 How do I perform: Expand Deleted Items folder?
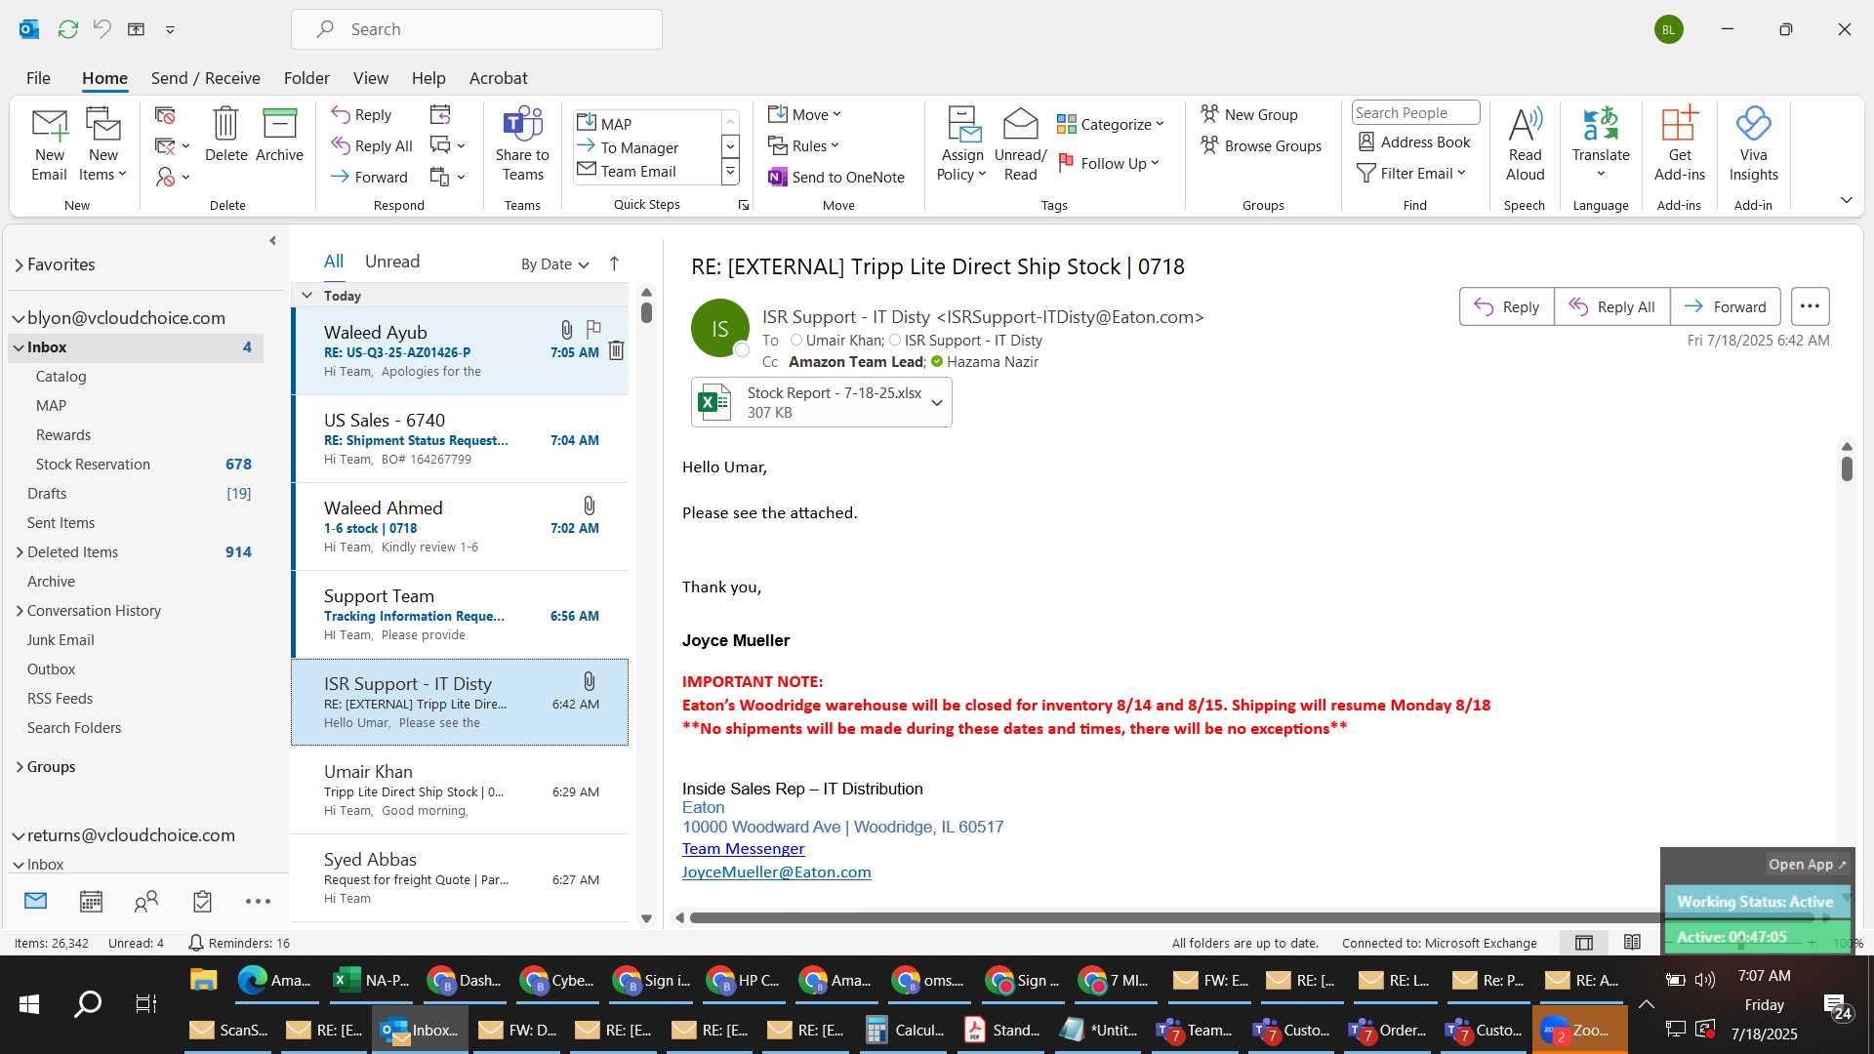20,552
